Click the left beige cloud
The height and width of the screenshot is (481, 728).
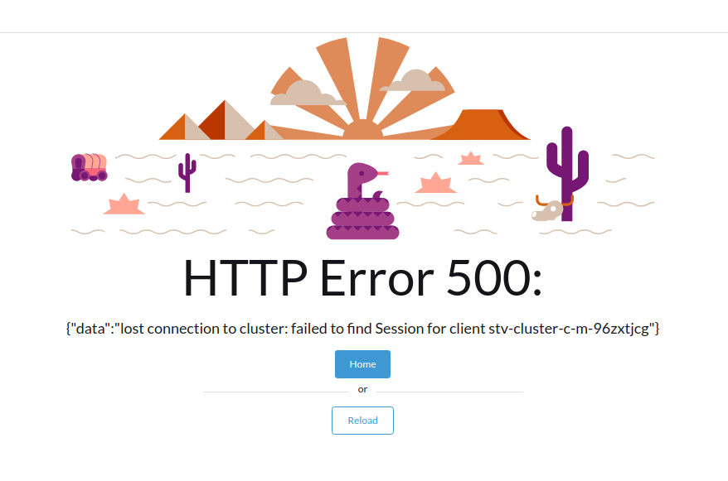pyautogui.click(x=307, y=94)
